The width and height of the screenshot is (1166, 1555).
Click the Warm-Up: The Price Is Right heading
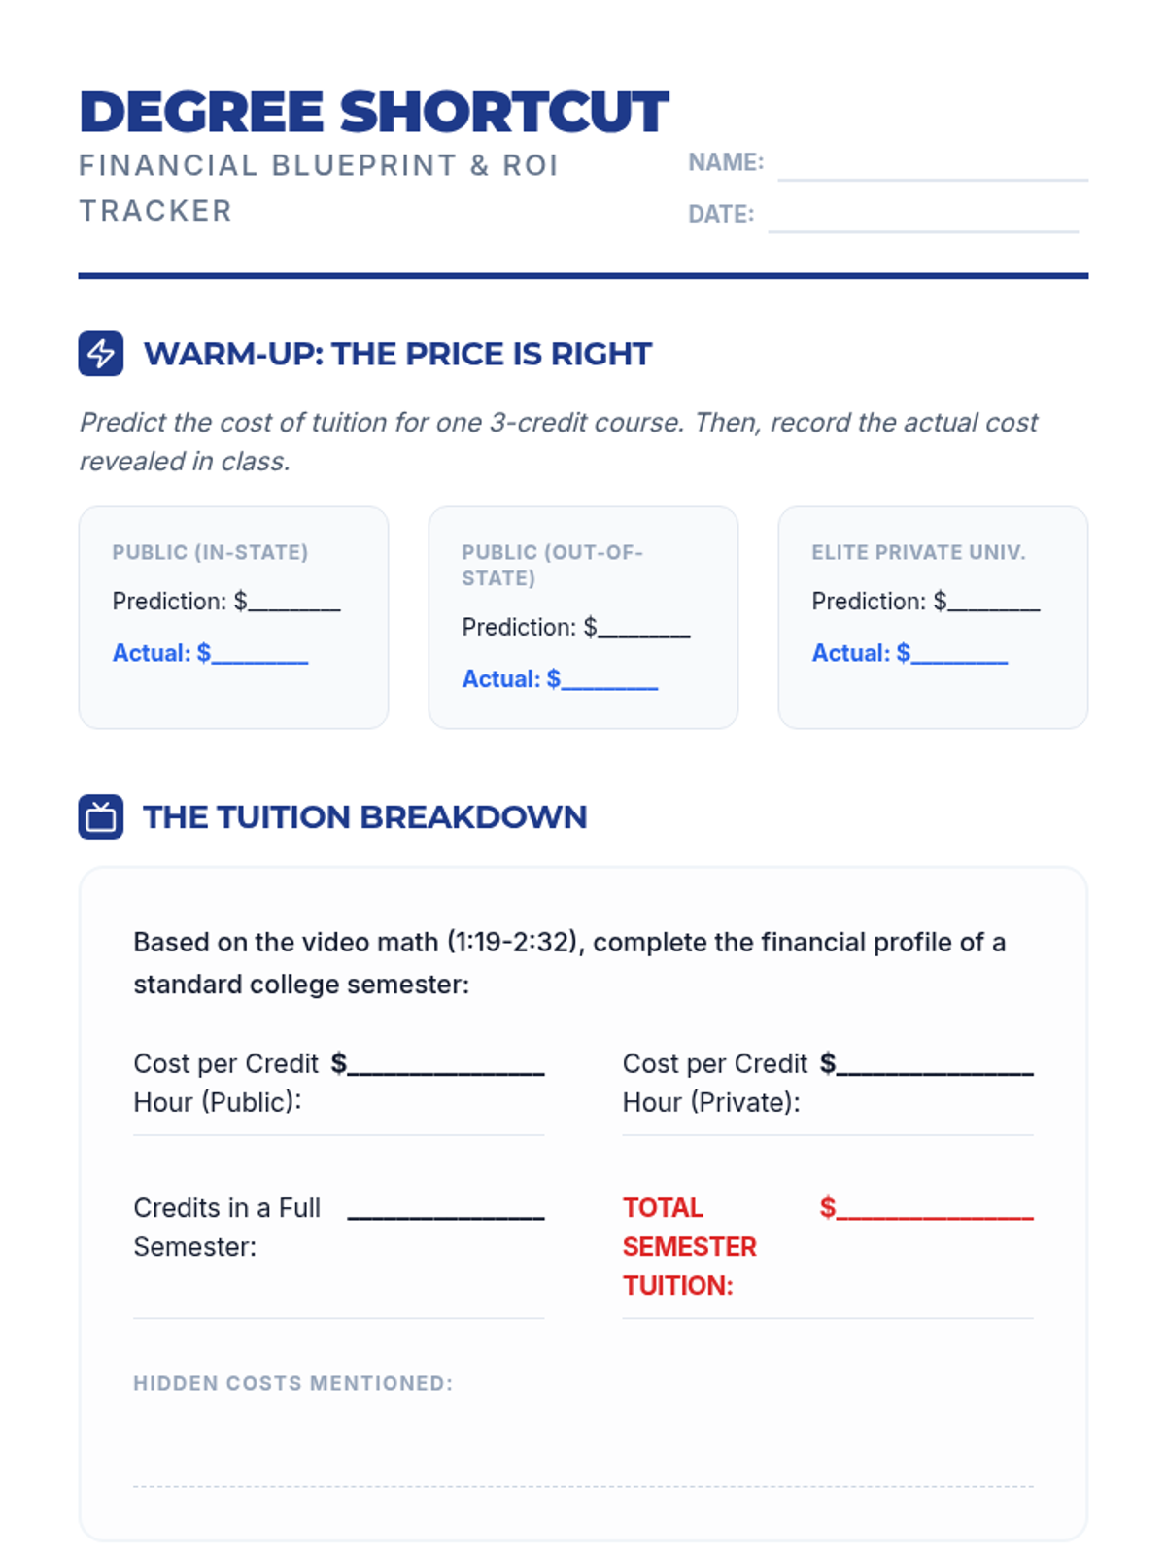coord(397,354)
